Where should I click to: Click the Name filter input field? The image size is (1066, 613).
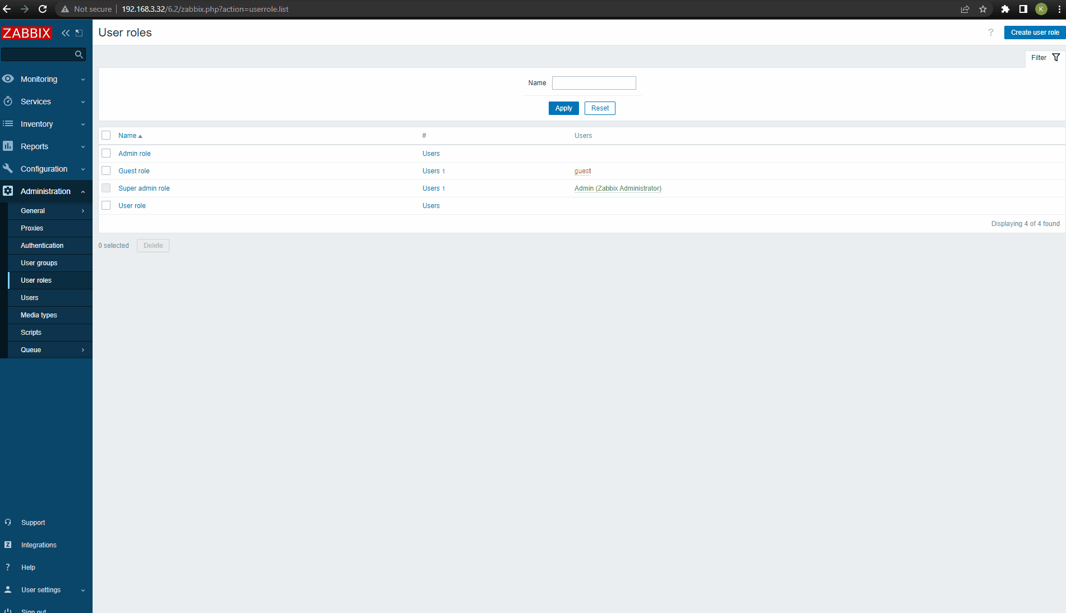click(594, 83)
